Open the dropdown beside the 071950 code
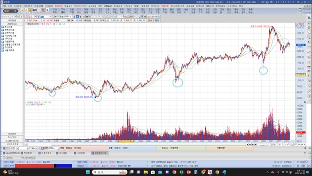The width and height of the screenshot is (312, 176). (x=37, y=148)
